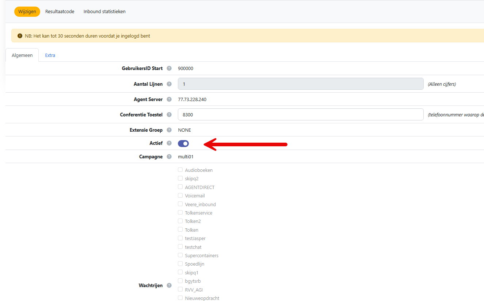Enable the Voicemail queue checkbox
The height and width of the screenshot is (301, 484).
coord(180,196)
